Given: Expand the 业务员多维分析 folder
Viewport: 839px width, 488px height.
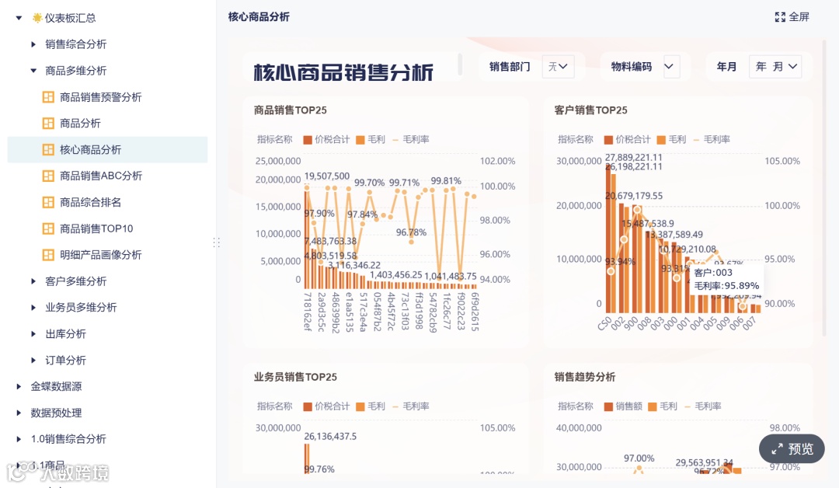Looking at the screenshot, I should pos(33,307).
